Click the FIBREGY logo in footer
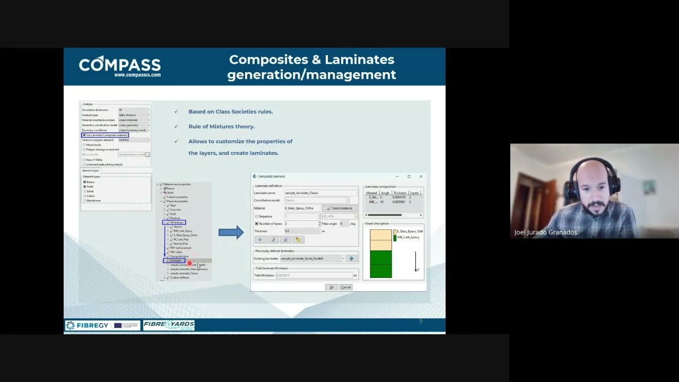This screenshot has height=382, width=679. coord(87,325)
